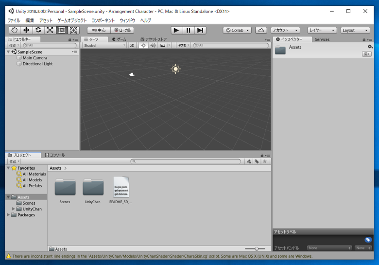Image resolution: width=379 pixels, height=265 pixels.
Task: Toggle scene effects image icon
Action: tap(163, 45)
